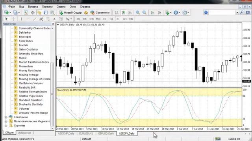Select the trendline drawing tool
Screen dimensions: 252x141
point(35,19)
